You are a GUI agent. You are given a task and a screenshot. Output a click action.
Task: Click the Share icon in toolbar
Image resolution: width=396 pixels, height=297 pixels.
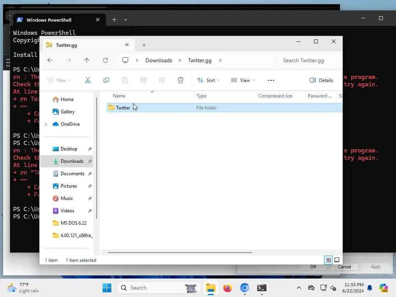point(162,80)
